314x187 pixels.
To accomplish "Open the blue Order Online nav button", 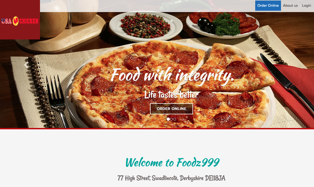I will (x=268, y=6).
